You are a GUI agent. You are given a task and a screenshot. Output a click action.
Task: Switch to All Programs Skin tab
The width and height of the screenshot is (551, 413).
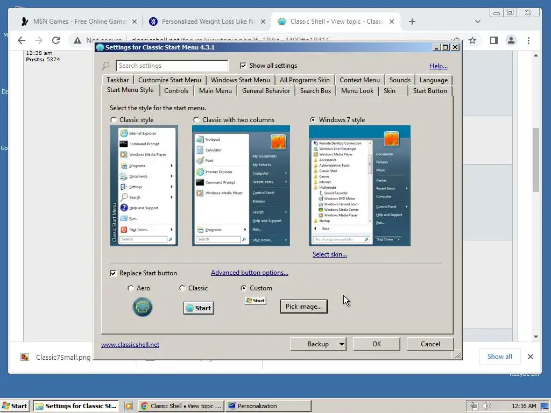pyautogui.click(x=305, y=80)
